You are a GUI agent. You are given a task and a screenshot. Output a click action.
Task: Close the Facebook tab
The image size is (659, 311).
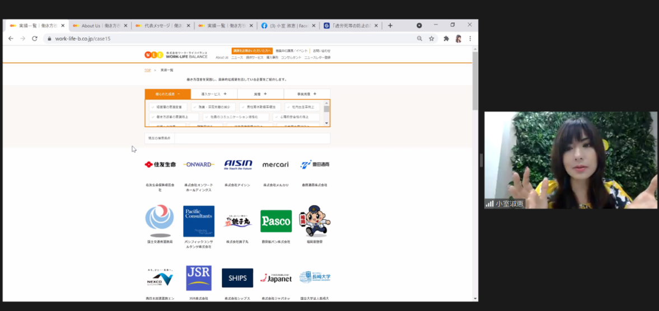pyautogui.click(x=313, y=26)
